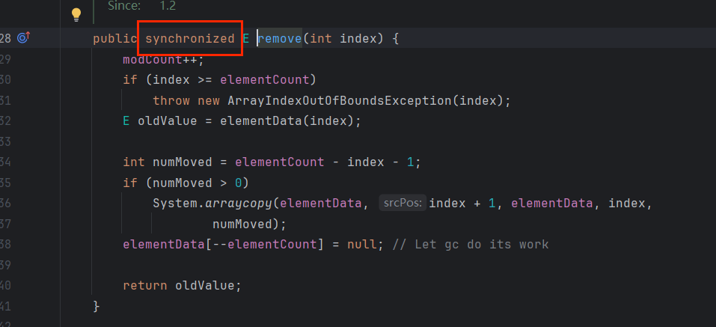Click 'elementCount' in the if (index >= ...) condition
This screenshot has height=327, width=716.
click(x=265, y=80)
